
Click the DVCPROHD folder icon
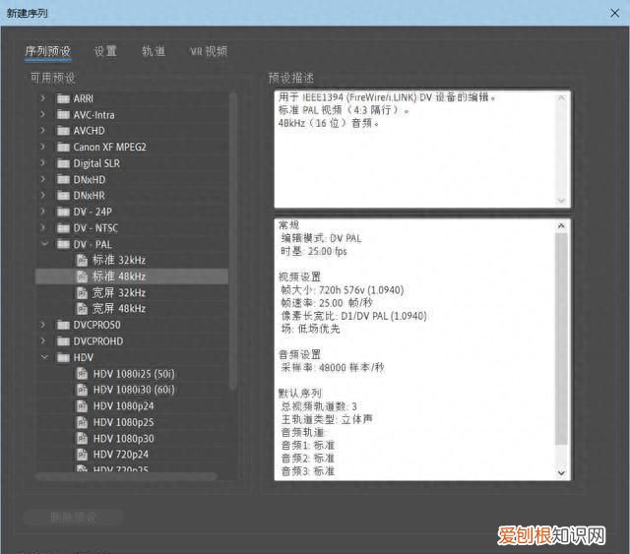pyautogui.click(x=63, y=341)
